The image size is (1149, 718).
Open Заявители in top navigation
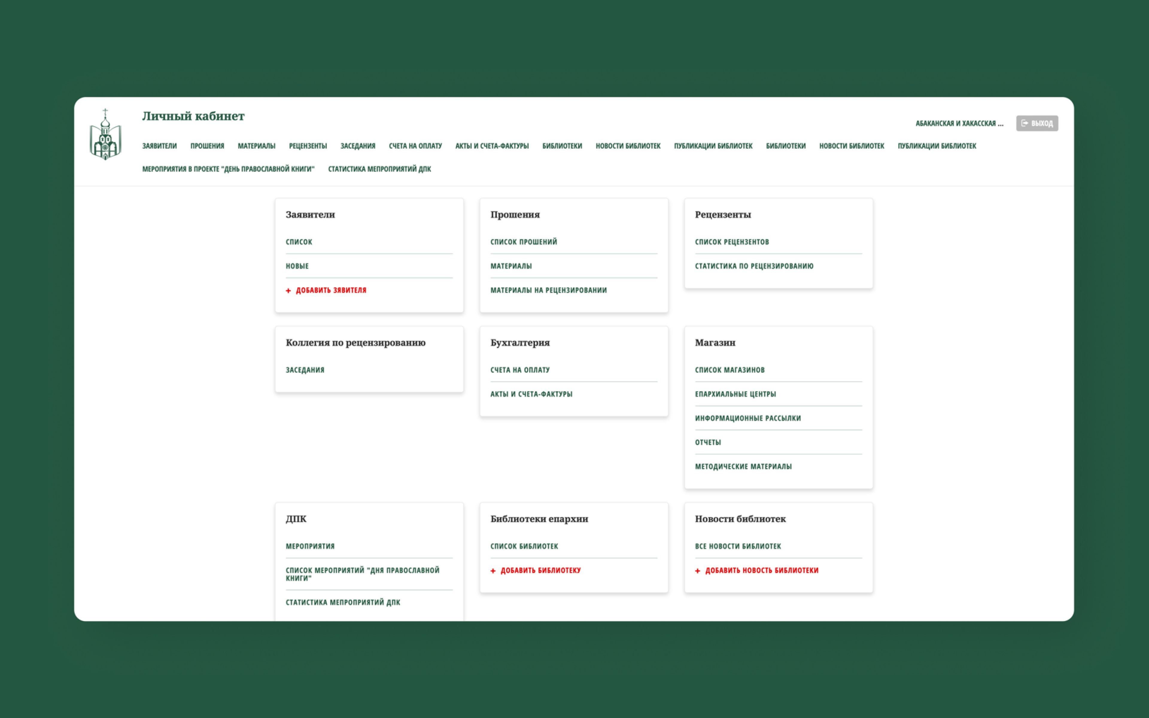pyautogui.click(x=159, y=146)
